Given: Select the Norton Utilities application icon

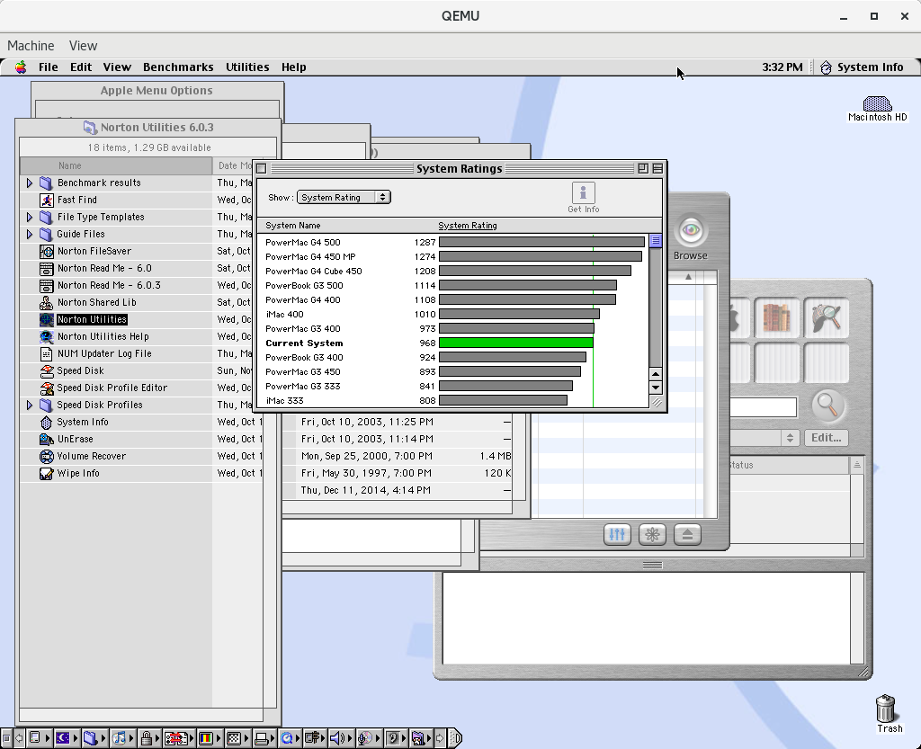Looking at the screenshot, I should pos(47,319).
